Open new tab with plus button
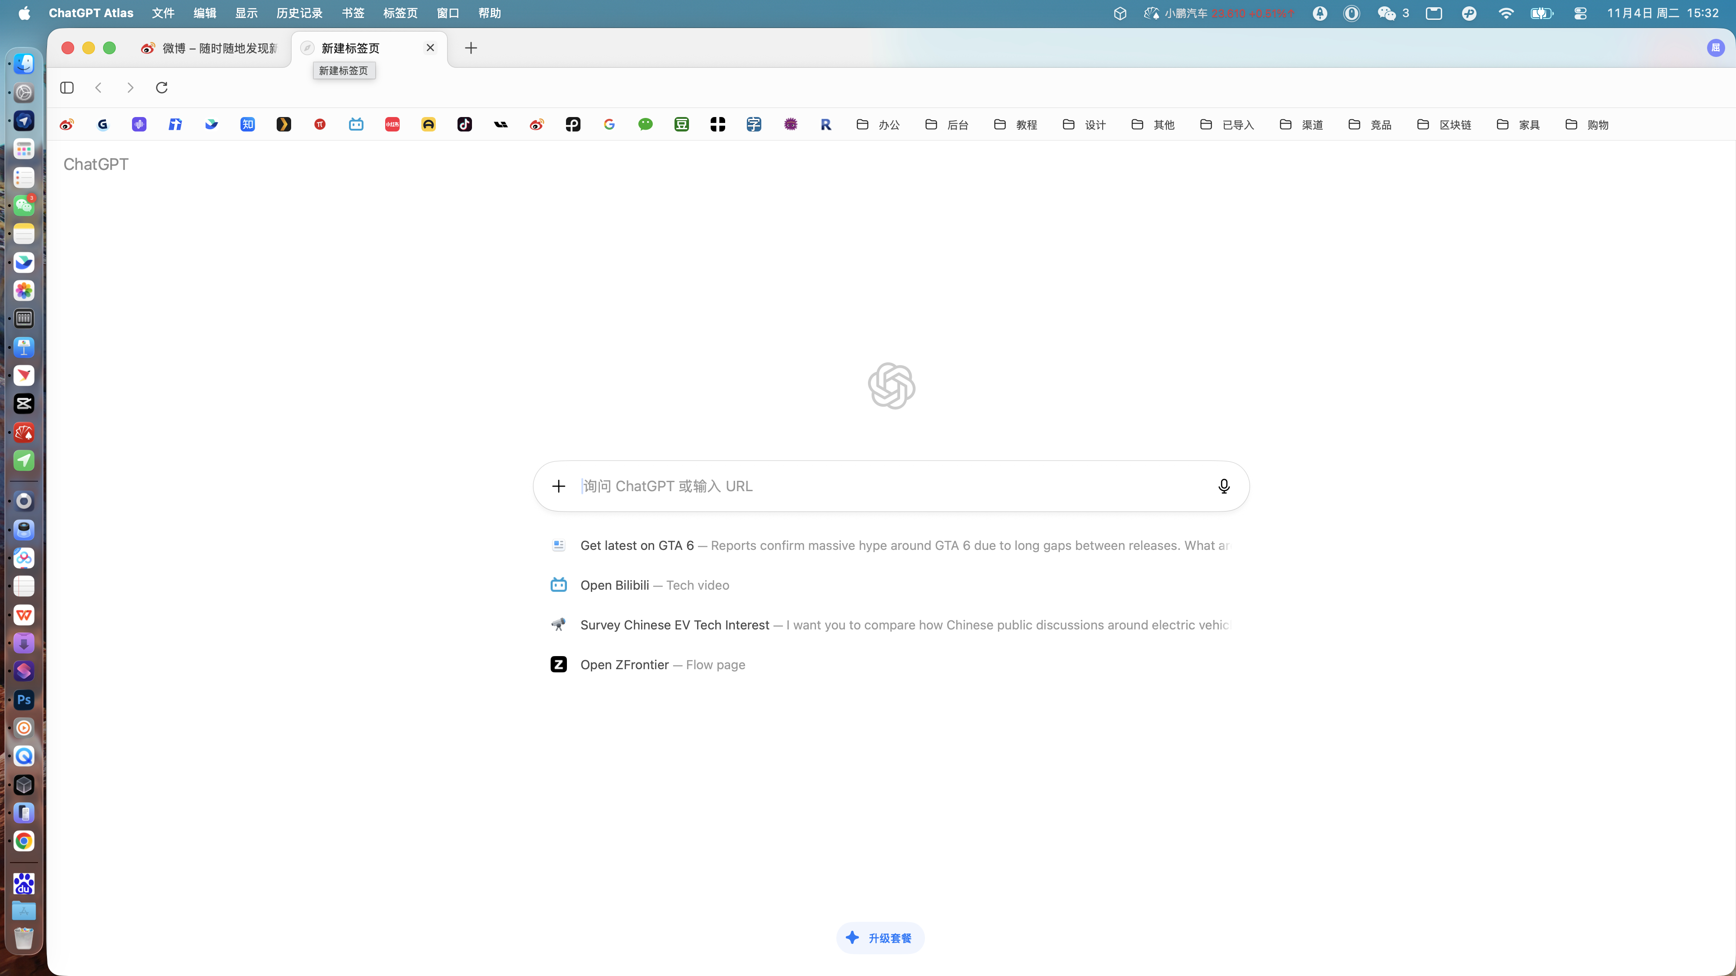This screenshot has width=1736, height=976. pos(471,48)
